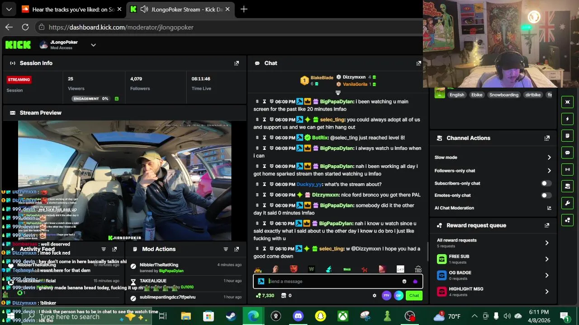This screenshot has height=325, width=579.
Task: Pop out the Reward request queue panel
Action: click(x=547, y=225)
